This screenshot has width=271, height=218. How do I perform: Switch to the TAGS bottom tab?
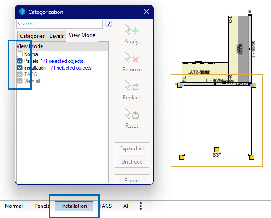105,206
